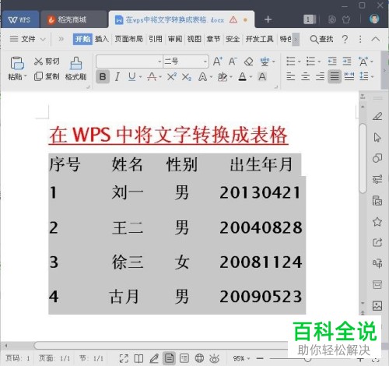
Task: Click the Paste clipboard icon
Action: pos(17,63)
